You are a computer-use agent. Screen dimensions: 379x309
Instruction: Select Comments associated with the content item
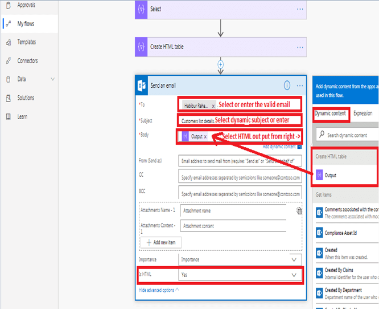coord(347,213)
